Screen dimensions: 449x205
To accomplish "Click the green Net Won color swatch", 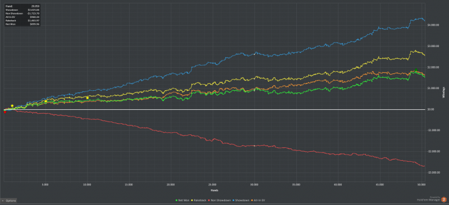I will (x=176, y=201).
